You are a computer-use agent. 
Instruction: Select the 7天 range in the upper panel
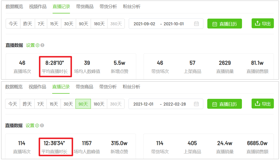41,24
